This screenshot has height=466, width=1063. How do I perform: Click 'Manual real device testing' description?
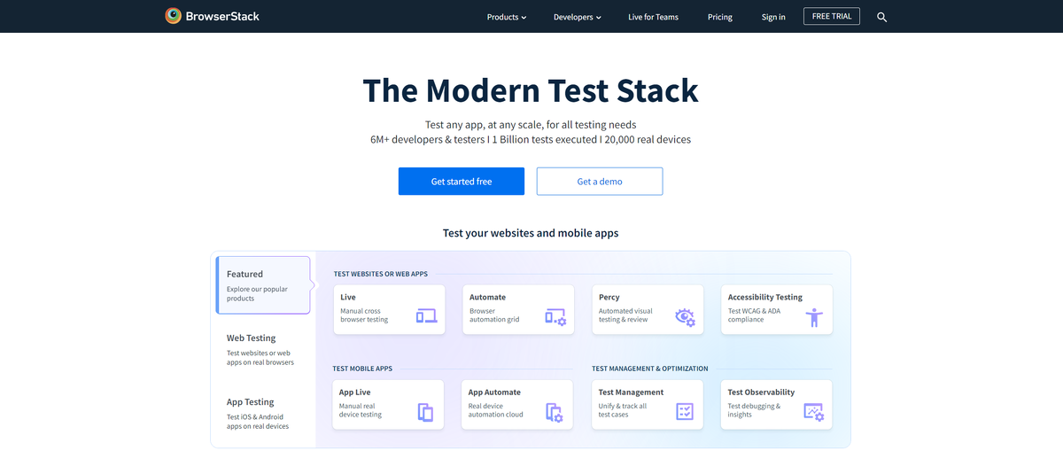(x=361, y=410)
